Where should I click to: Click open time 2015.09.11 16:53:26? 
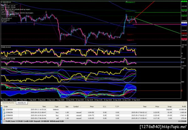(38, 110)
